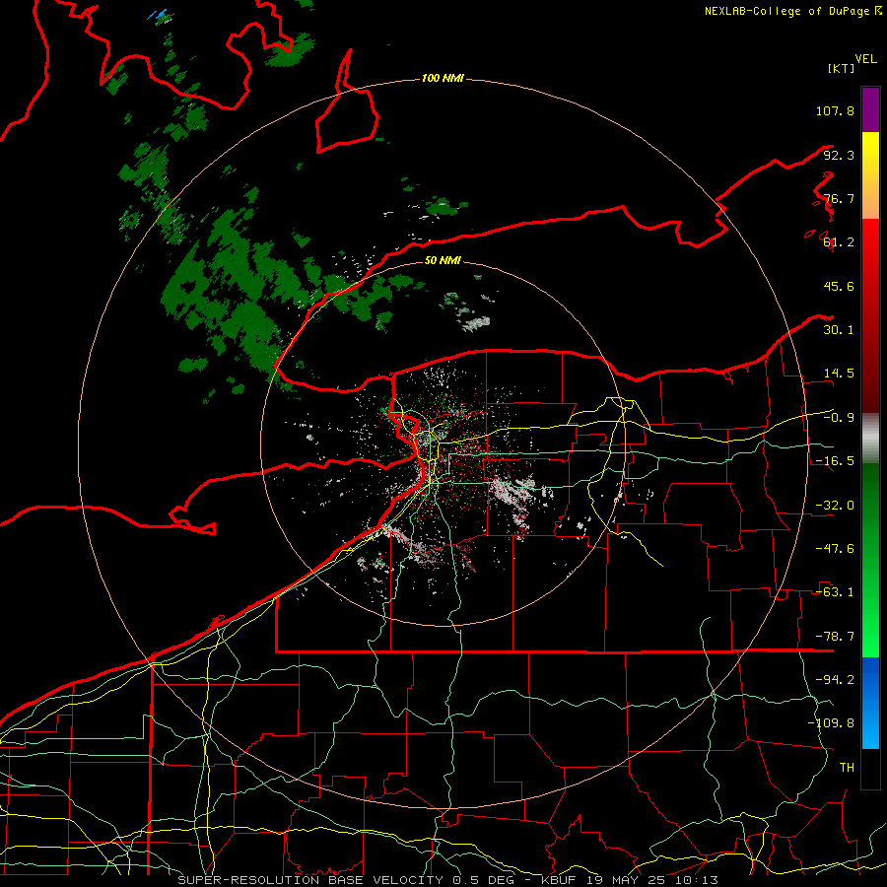
Task: Click the purple top color bar segment
Action: point(870,109)
